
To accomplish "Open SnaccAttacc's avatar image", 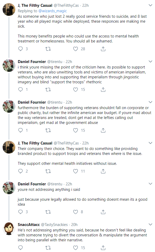I will click(9, 229).
